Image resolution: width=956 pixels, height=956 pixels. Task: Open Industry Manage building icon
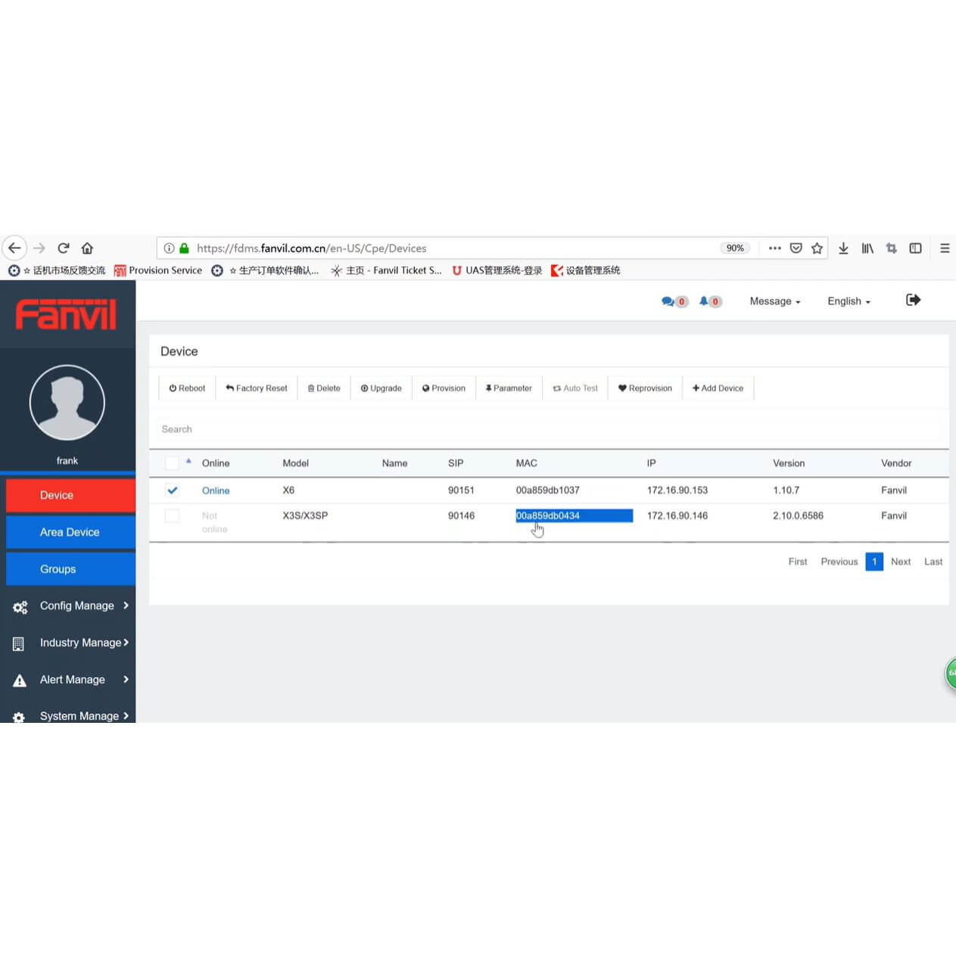click(x=19, y=643)
